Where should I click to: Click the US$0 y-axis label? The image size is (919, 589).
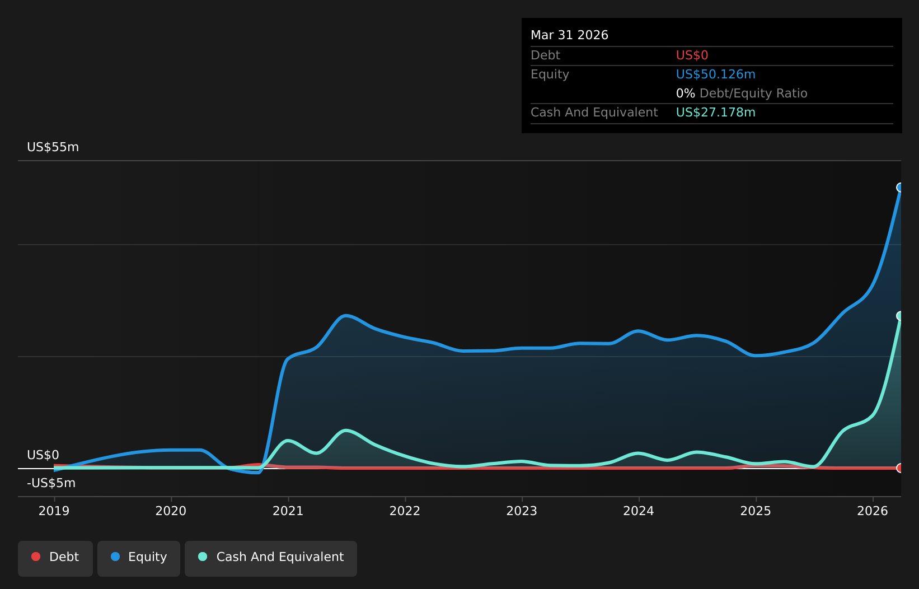coord(43,455)
